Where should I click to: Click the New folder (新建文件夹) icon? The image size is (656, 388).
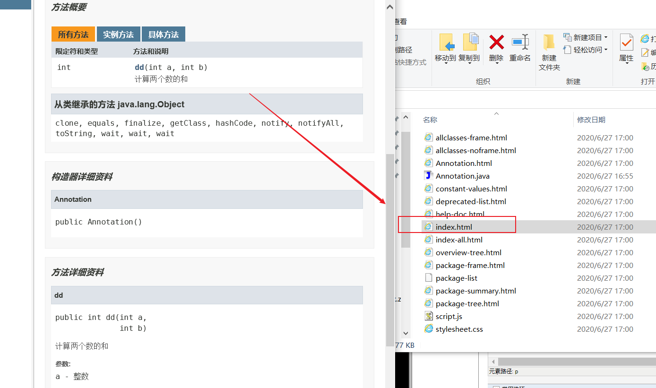point(549,42)
